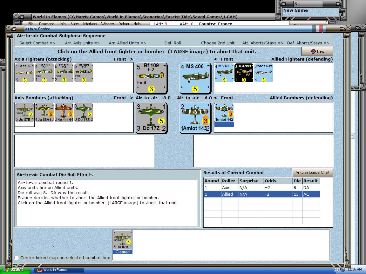
Task: Click the French flag icon in the title bar
Action: pos(317,29)
